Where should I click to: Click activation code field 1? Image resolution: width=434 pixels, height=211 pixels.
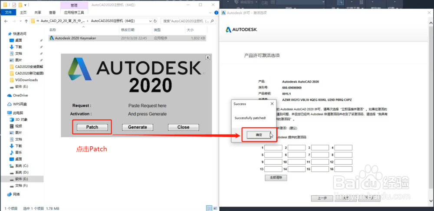(273, 148)
